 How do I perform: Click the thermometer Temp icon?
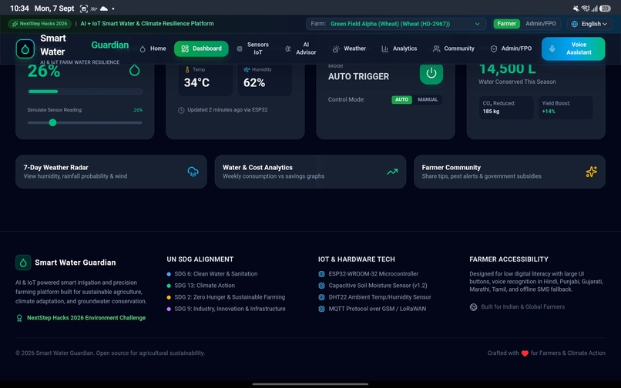coord(187,70)
